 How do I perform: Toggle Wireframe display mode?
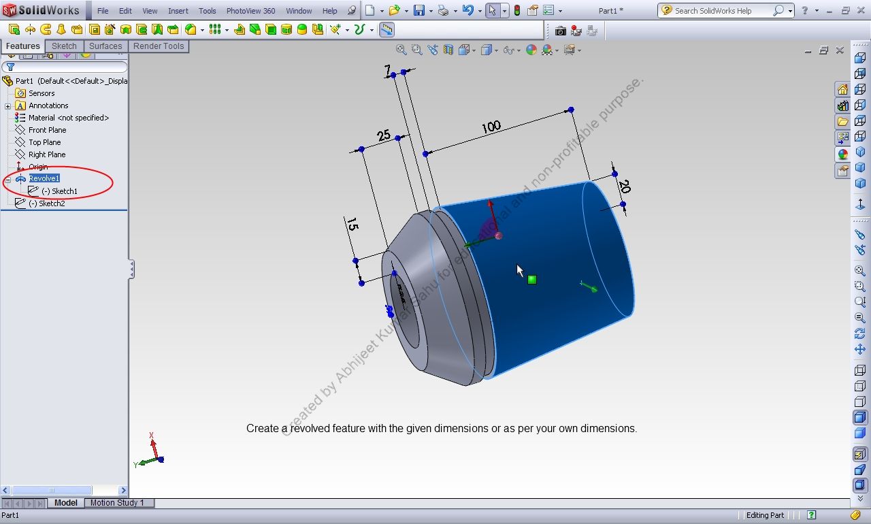[860, 370]
